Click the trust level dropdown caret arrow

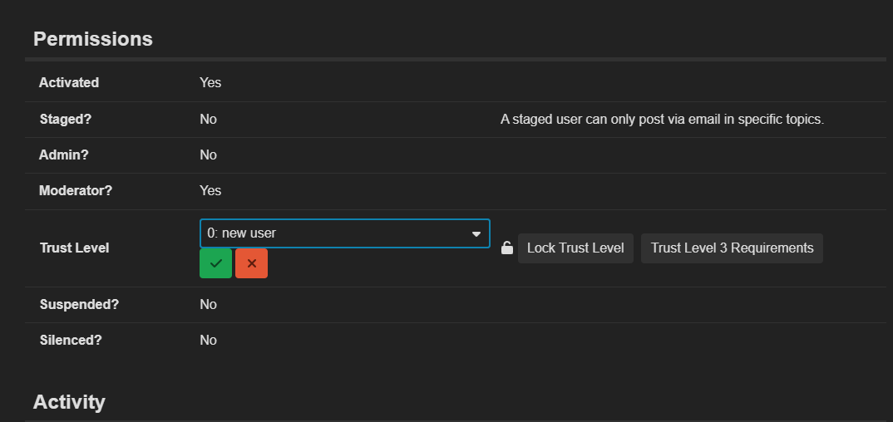click(x=476, y=234)
